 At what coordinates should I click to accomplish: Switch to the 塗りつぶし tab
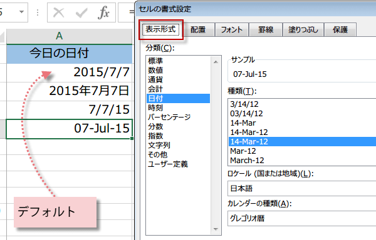point(303,29)
